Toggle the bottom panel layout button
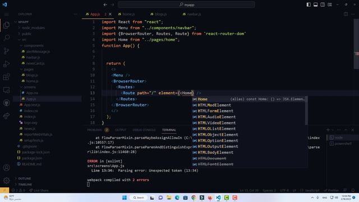This screenshot has width=359, height=202. tap(315, 4)
